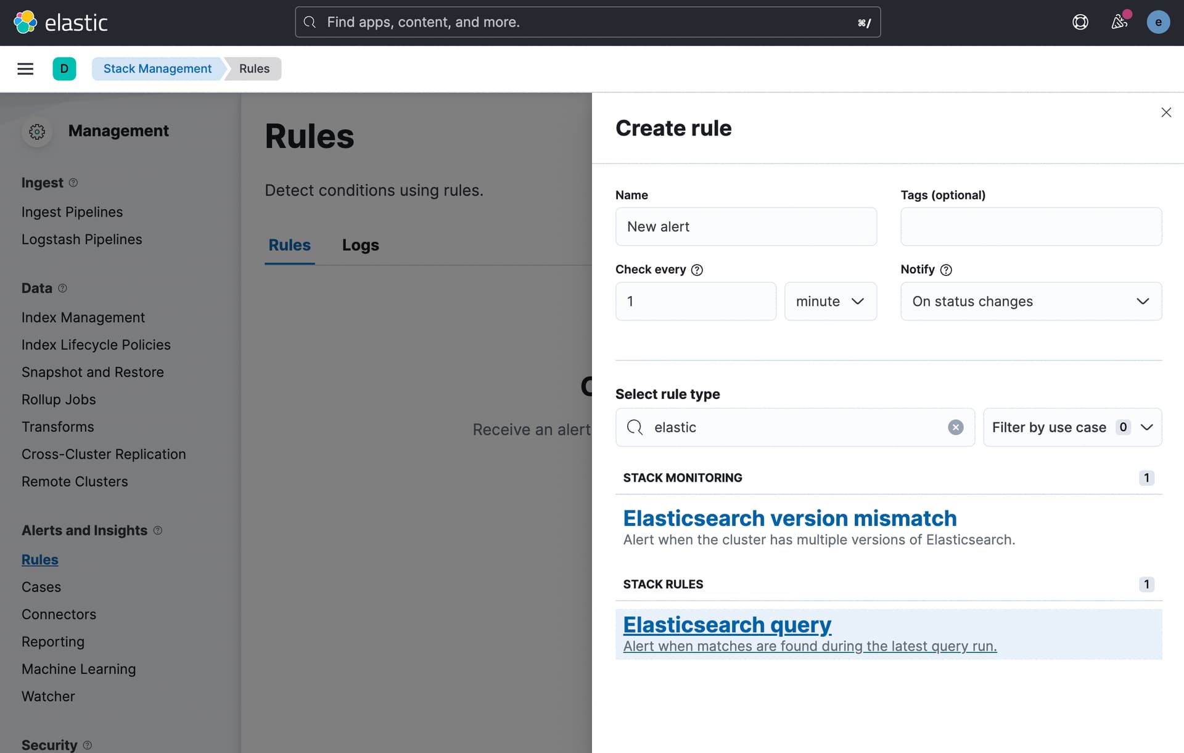This screenshot has width=1184, height=753.
Task: Click the help icon next to 'Data'
Action: tap(63, 287)
